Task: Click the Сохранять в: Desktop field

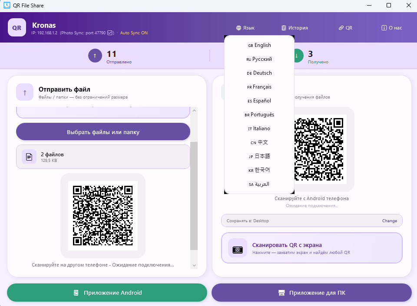Action: (312, 221)
